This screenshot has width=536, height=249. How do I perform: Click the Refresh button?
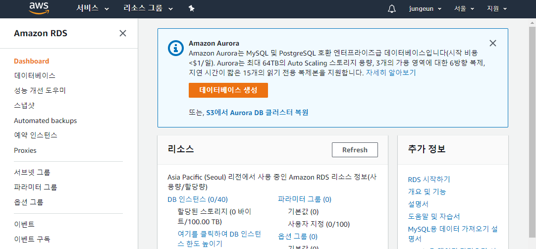[x=355, y=150]
